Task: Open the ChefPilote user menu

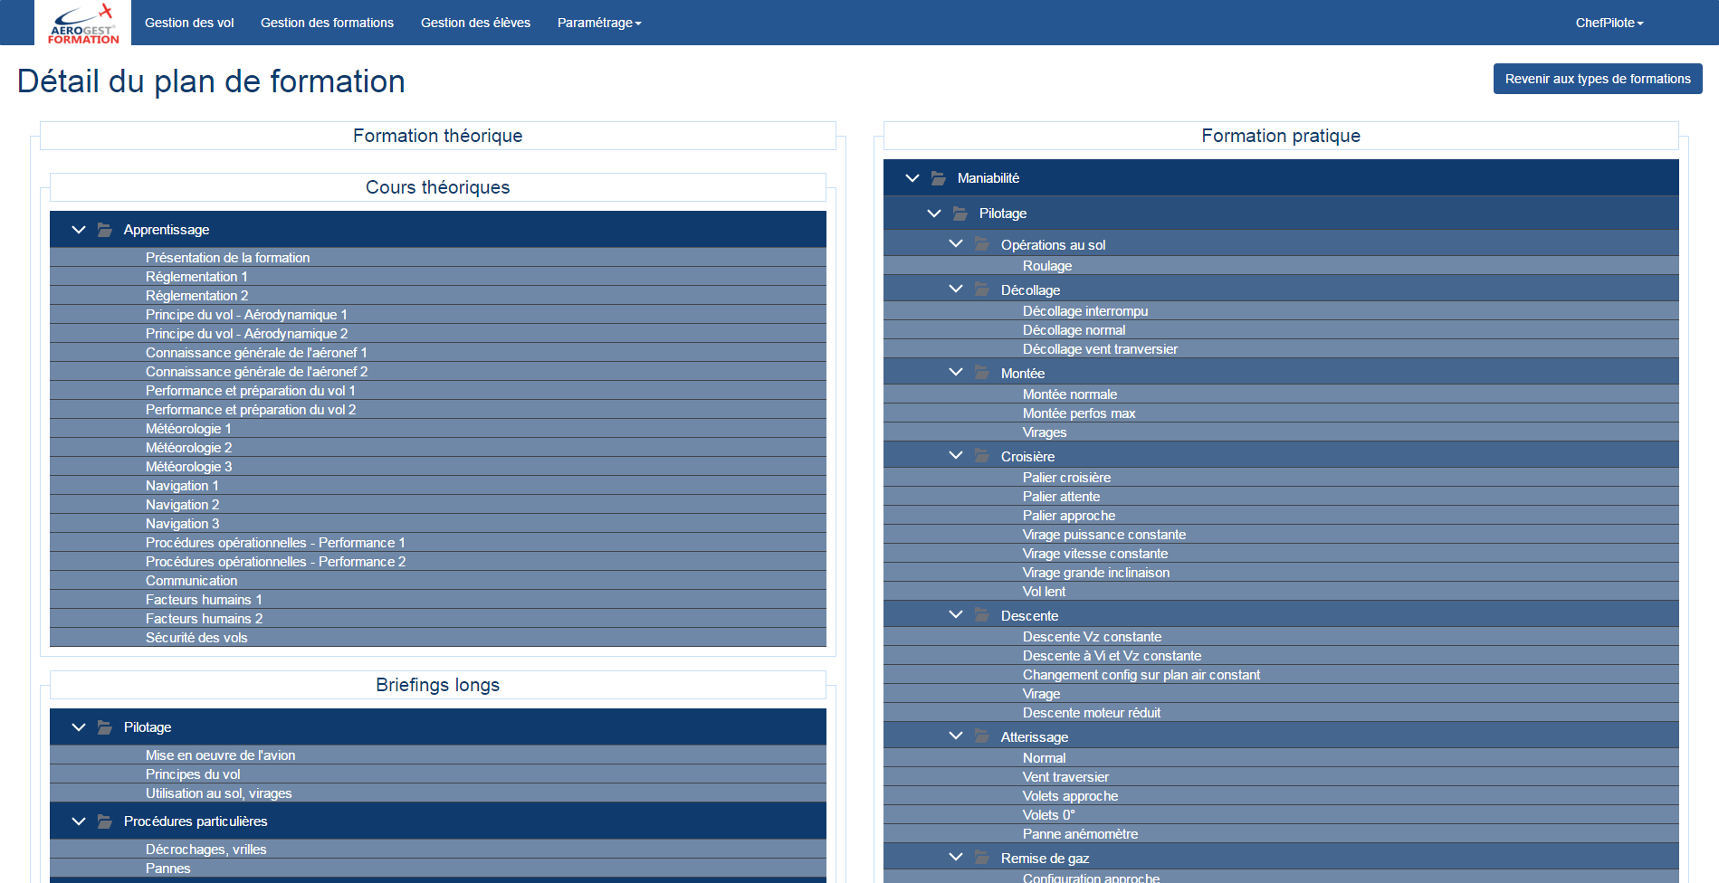Action: click(1609, 23)
